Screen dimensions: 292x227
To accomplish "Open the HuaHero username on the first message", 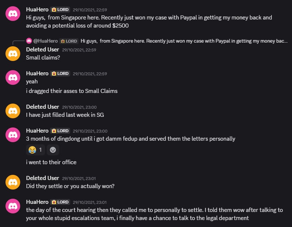I will tap(37, 9).
